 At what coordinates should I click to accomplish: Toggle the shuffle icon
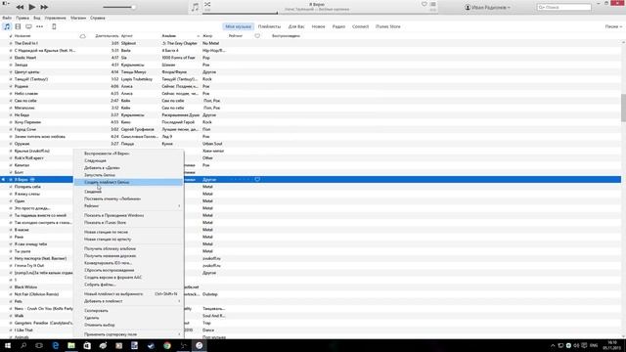(x=207, y=4)
